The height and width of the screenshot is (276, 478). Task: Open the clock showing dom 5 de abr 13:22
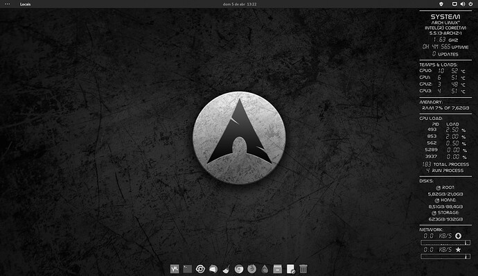[x=240, y=4]
